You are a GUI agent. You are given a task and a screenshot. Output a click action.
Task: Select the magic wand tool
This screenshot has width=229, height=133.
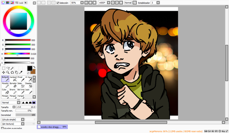point(12,68)
